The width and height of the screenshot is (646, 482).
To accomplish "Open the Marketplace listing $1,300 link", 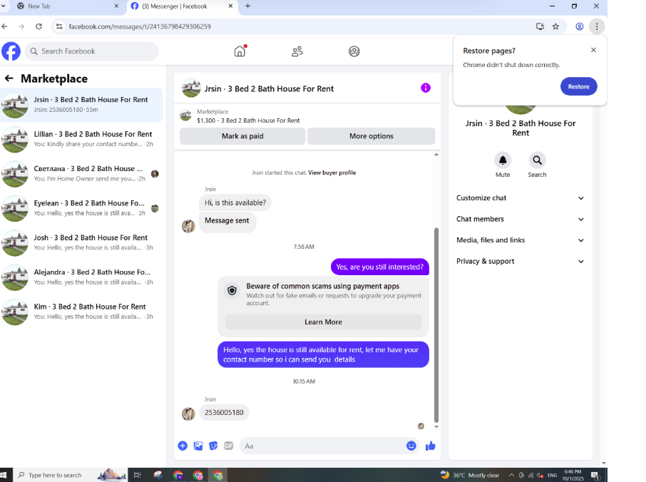I will pos(248,120).
